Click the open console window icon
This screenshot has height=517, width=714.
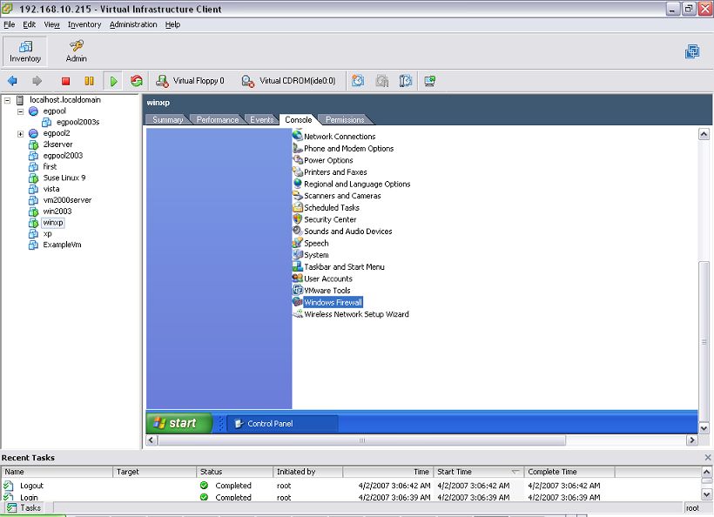coord(429,81)
